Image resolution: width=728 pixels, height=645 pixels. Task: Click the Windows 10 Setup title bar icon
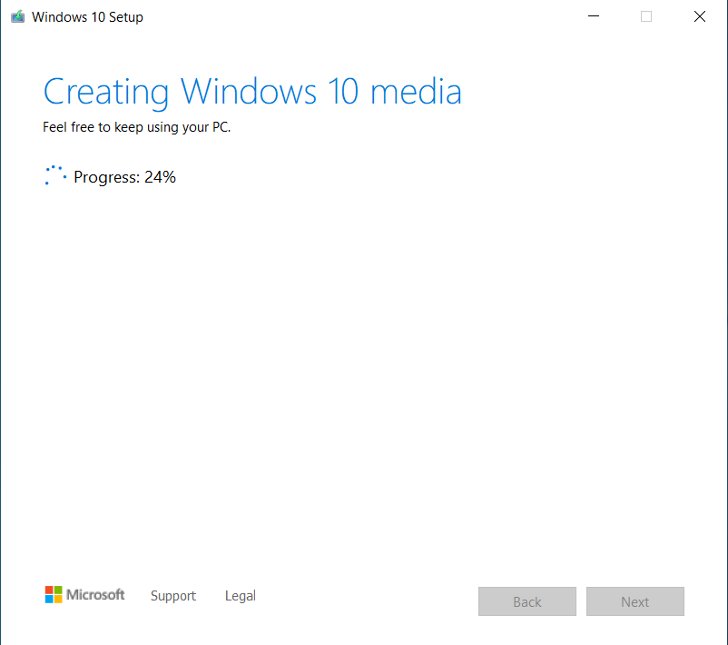[18, 16]
